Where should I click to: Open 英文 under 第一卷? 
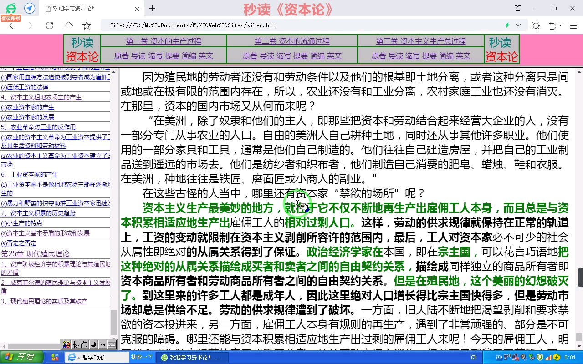[206, 56]
